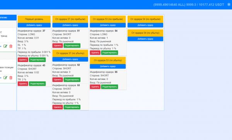This screenshot has height=140, width=232.
Task: Select the Первый уровень header
Action: point(34,19)
